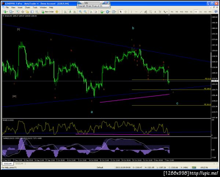This screenshot has height=177, width=220.
Task: Click the magenta trendline on the price chart
Action: tap(135, 98)
